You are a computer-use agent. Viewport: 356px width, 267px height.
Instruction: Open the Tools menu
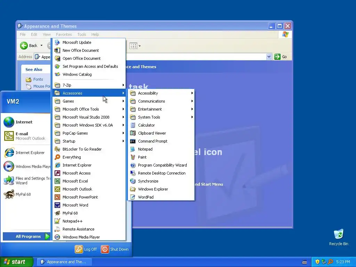[x=81, y=34]
